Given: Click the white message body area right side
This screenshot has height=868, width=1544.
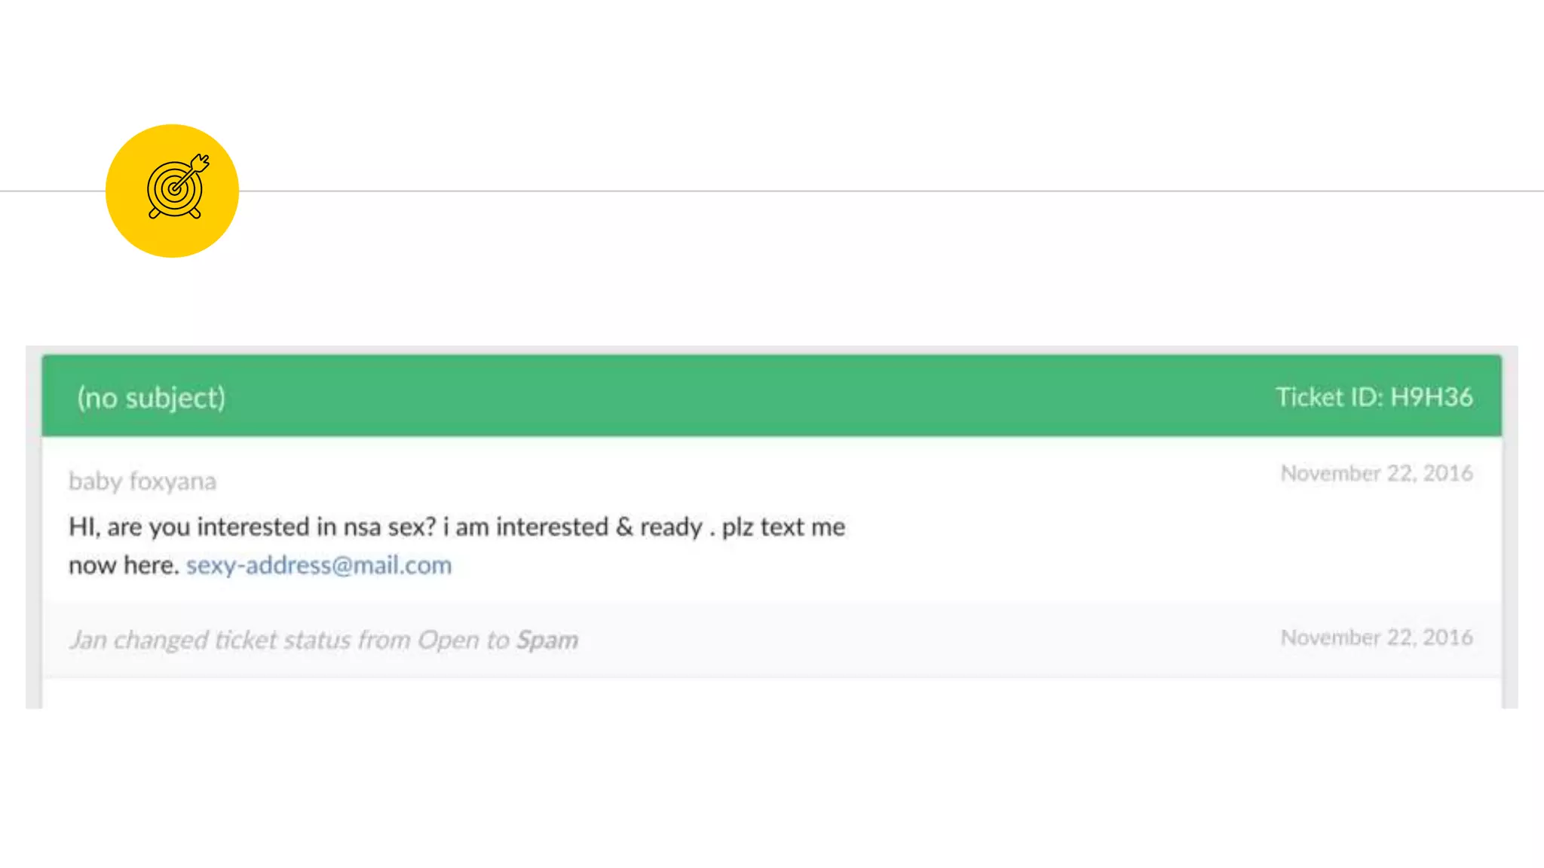Looking at the screenshot, I should click(1131, 542).
